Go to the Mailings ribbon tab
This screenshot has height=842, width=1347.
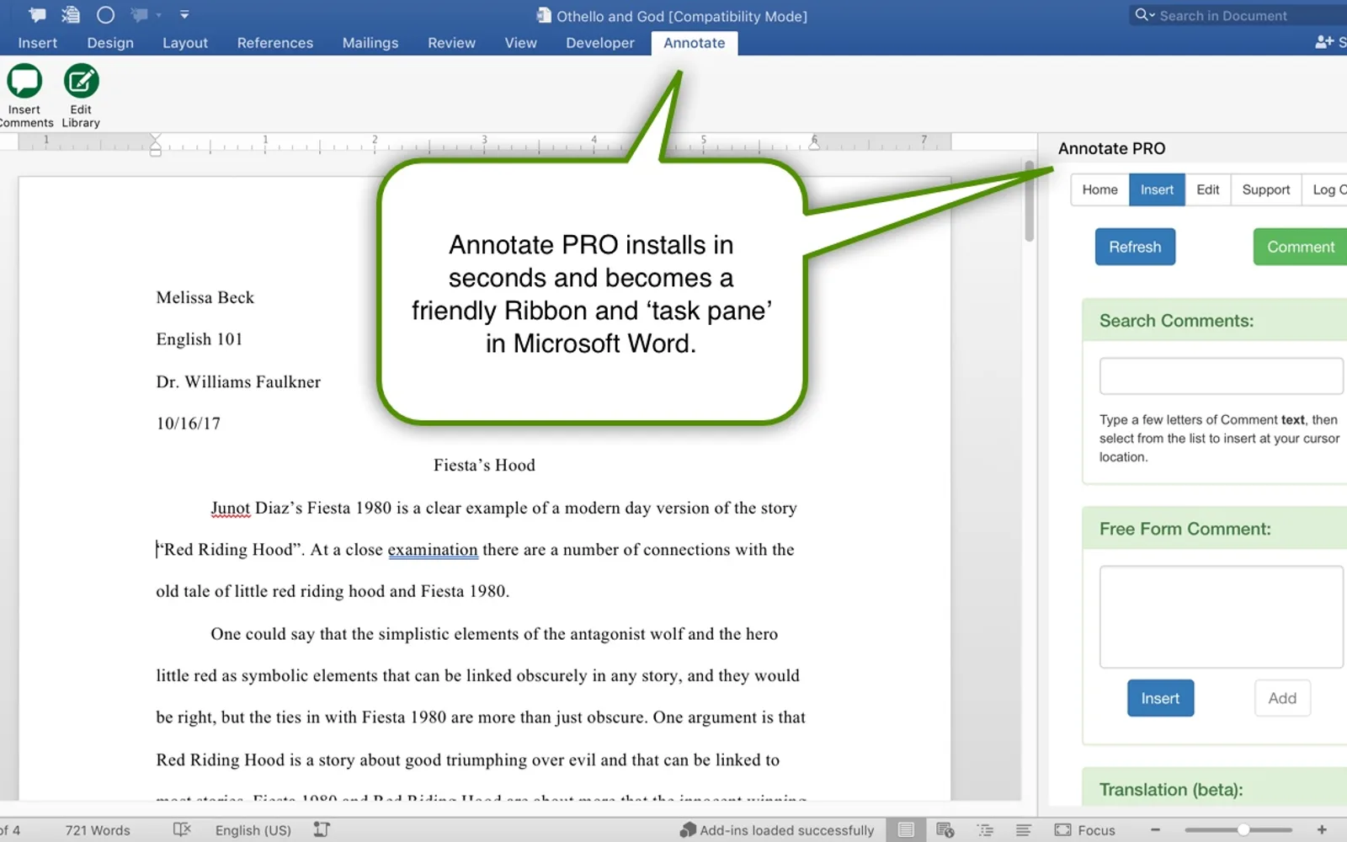click(x=370, y=43)
